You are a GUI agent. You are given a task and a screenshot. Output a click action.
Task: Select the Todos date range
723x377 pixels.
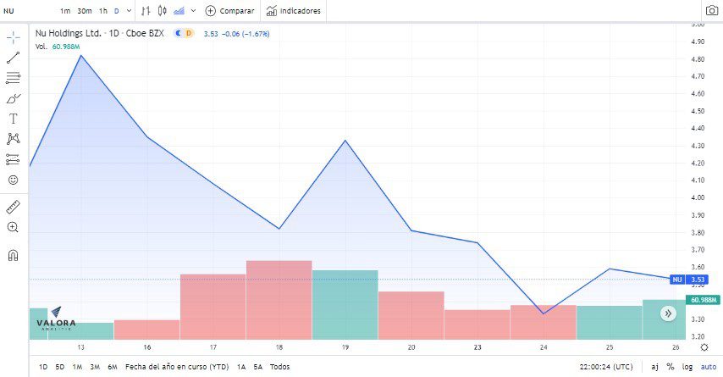(x=280, y=367)
